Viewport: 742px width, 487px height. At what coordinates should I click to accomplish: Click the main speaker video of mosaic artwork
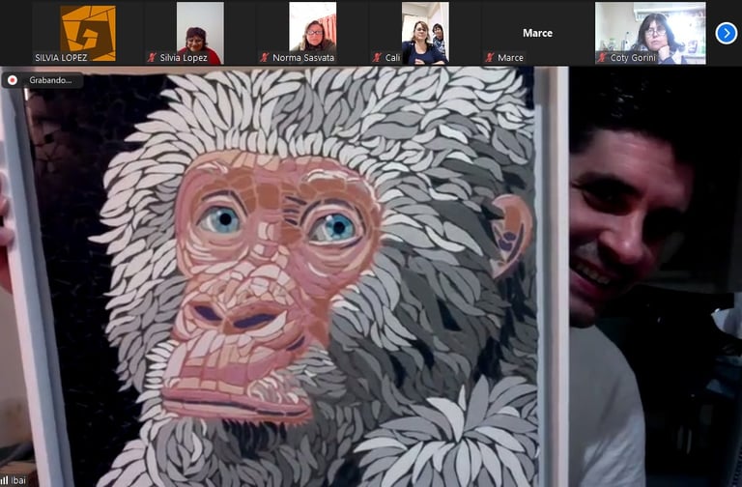coord(371,276)
